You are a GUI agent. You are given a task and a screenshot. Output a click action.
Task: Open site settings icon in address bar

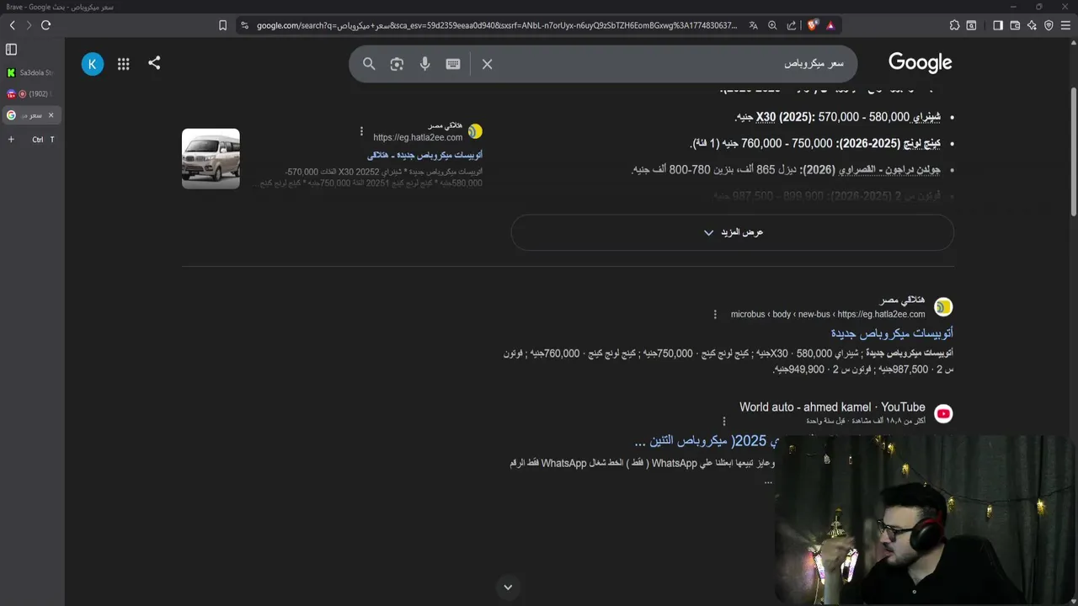pyautogui.click(x=243, y=25)
